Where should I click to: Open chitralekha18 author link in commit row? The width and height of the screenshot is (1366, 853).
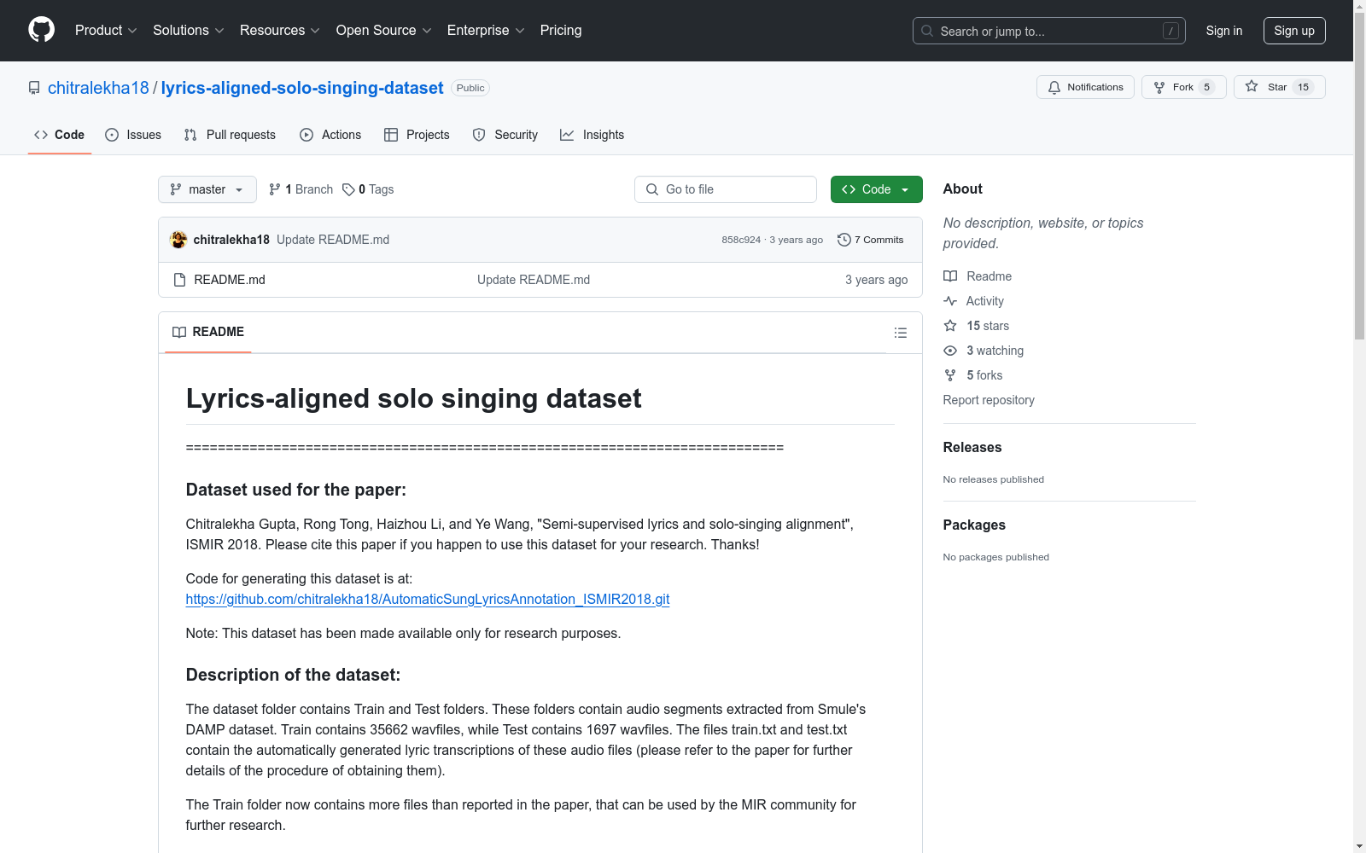coord(231,240)
